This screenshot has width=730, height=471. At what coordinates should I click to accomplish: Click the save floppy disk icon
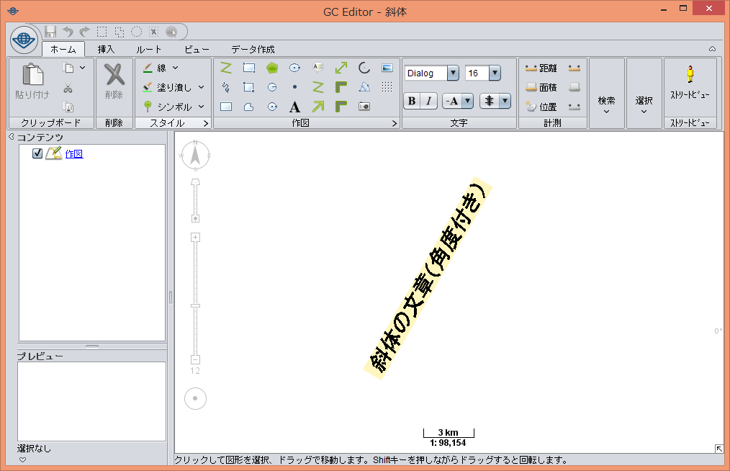(x=50, y=32)
